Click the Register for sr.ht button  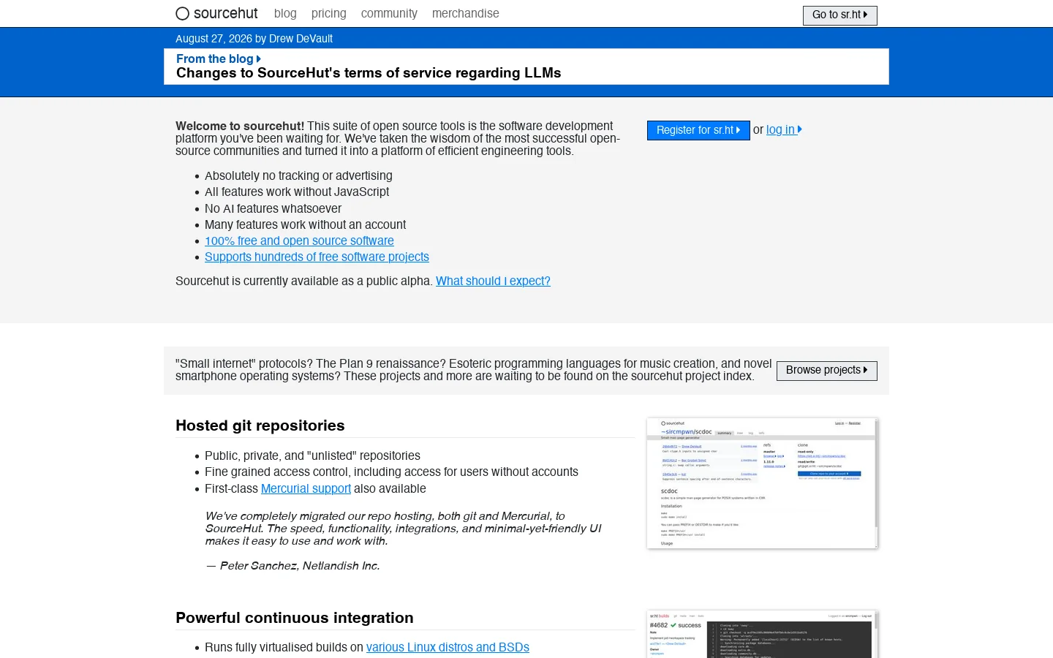click(698, 130)
